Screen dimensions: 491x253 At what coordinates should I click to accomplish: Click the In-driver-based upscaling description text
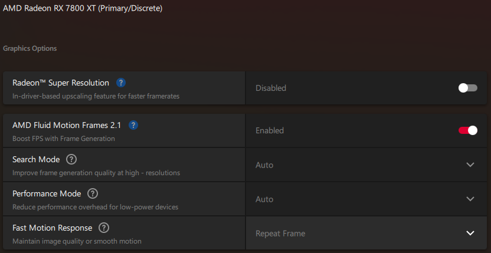coord(96,96)
